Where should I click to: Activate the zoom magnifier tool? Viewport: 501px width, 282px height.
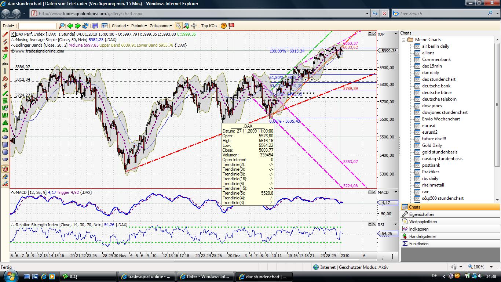point(186,26)
